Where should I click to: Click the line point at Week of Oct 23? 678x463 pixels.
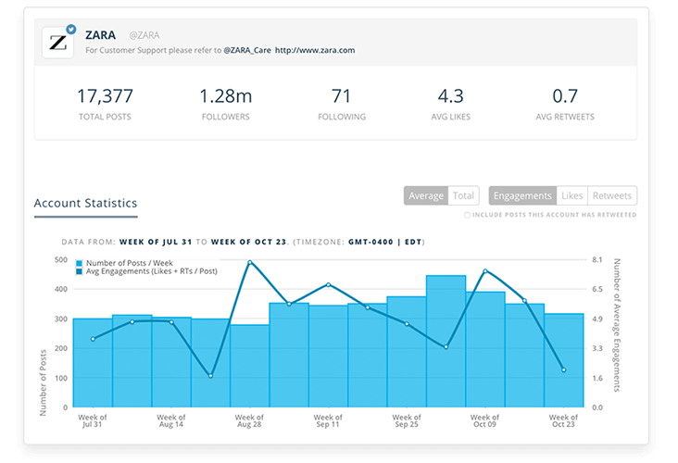564,370
